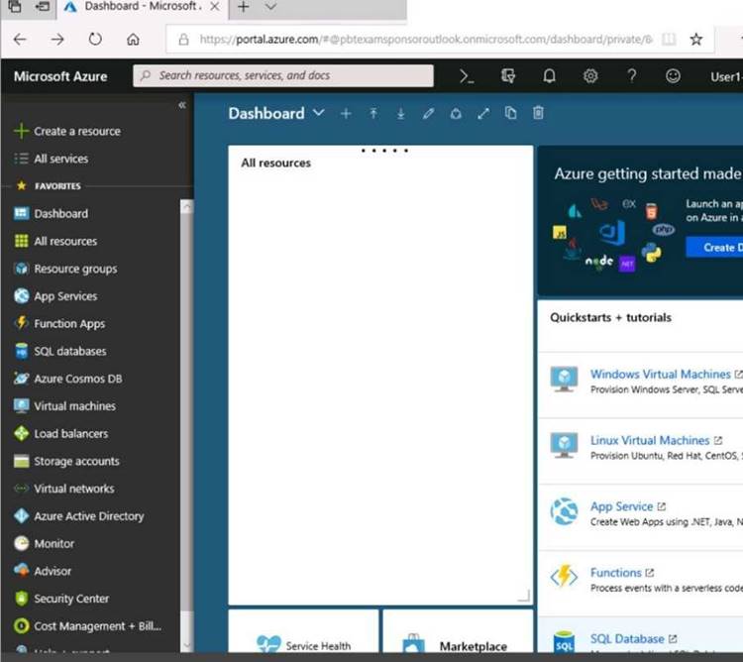This screenshot has width=743, height=662.
Task: Open the Service Health tile
Action: point(303,631)
